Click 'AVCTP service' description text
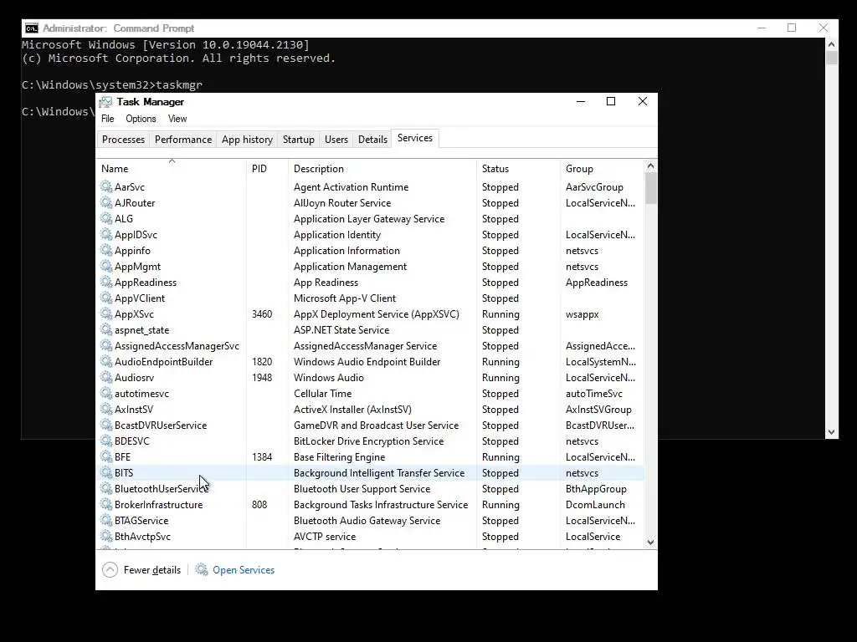 tap(325, 536)
